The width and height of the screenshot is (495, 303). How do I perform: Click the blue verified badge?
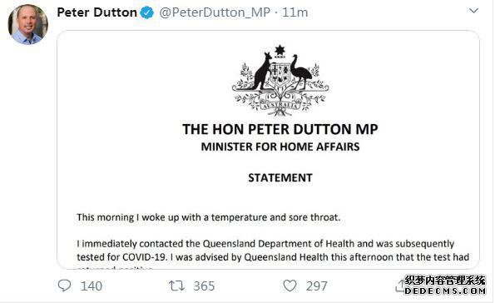coord(146,12)
